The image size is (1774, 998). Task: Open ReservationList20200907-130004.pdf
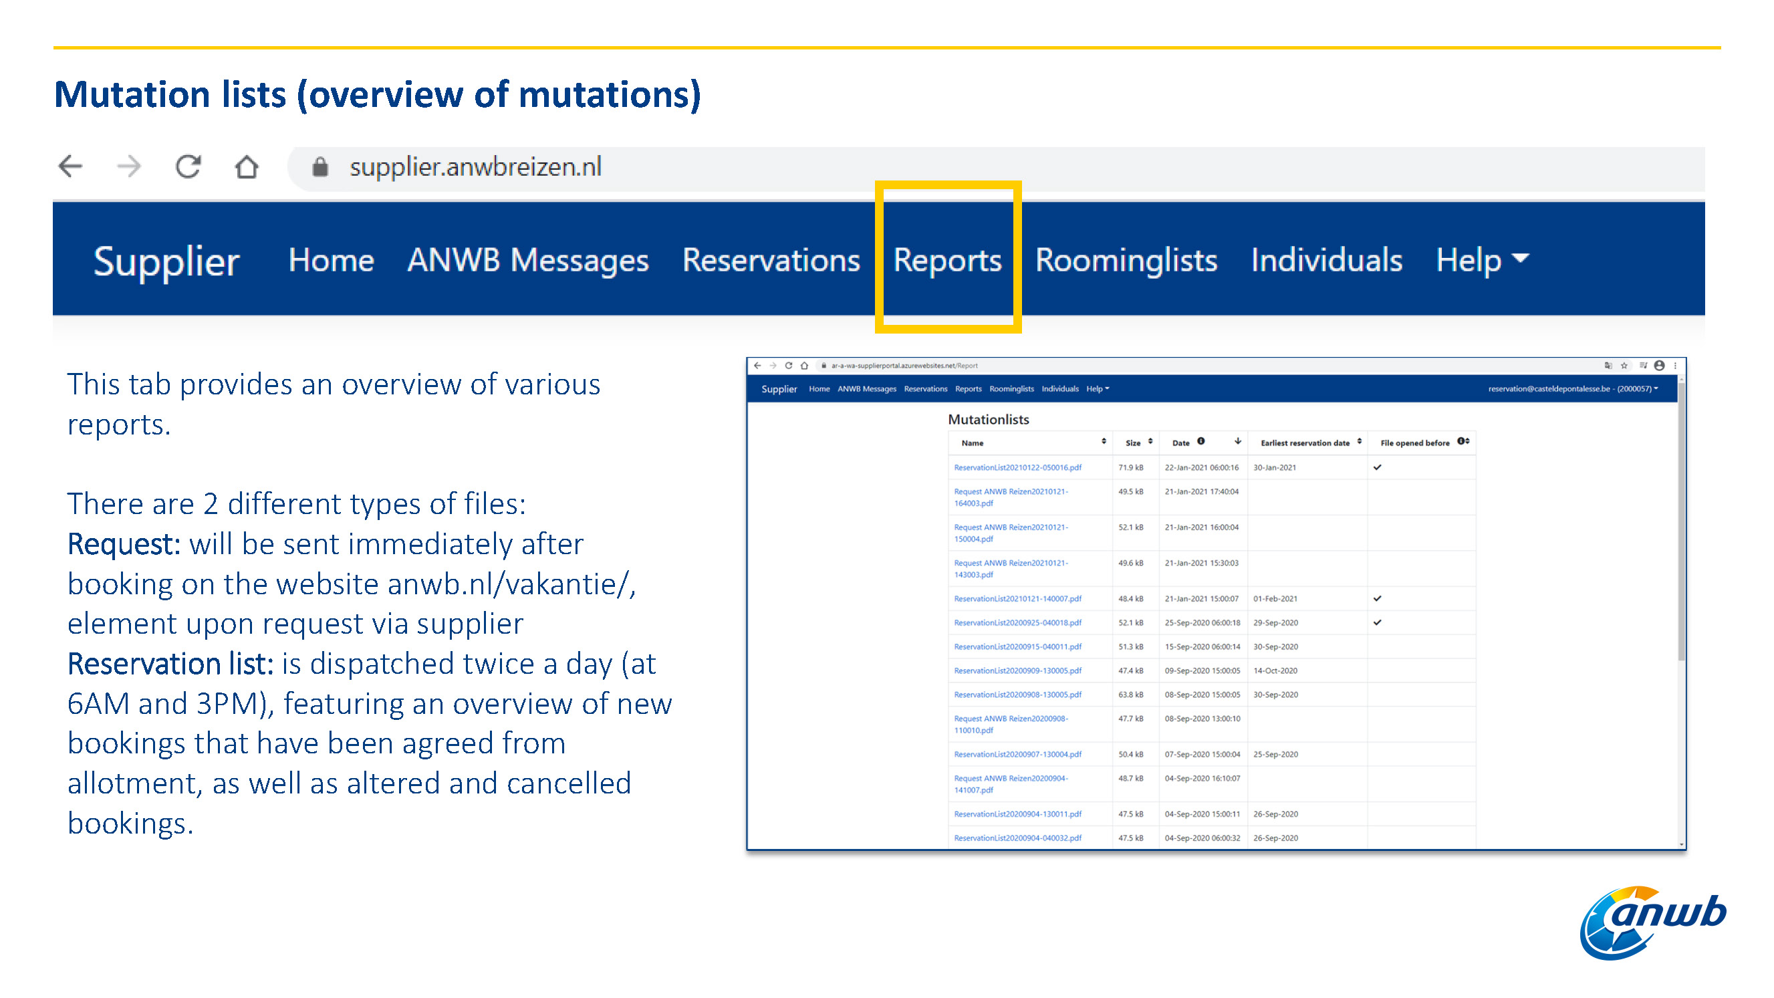[x=1017, y=755]
